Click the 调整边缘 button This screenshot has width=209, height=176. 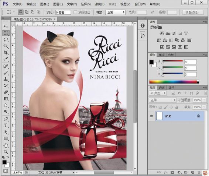coord(193,13)
